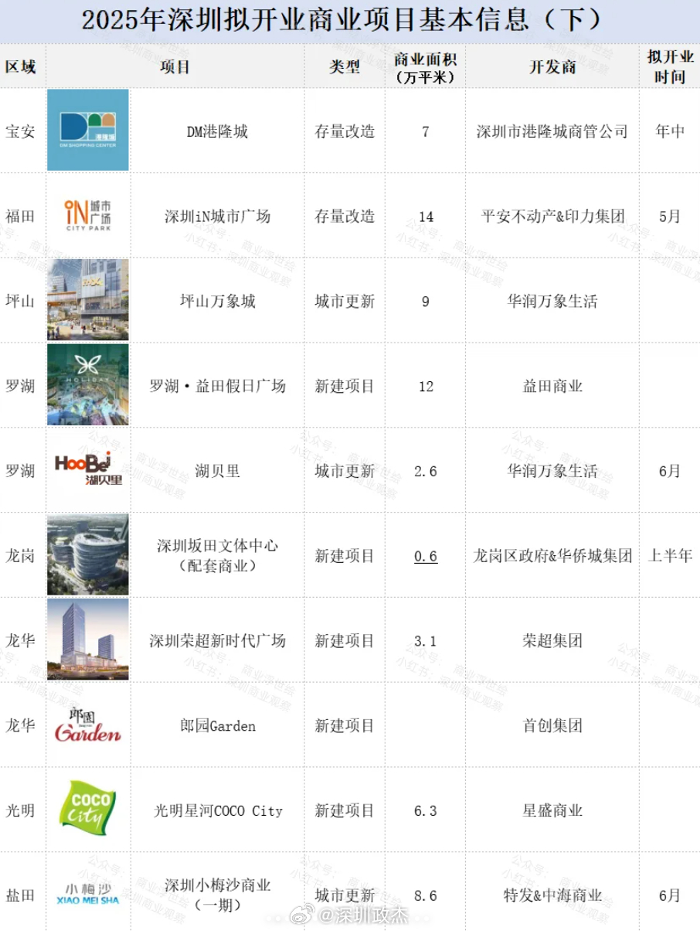Click the 宝安 district cell
Image resolution: width=700 pixels, height=931 pixels.
(x=21, y=131)
